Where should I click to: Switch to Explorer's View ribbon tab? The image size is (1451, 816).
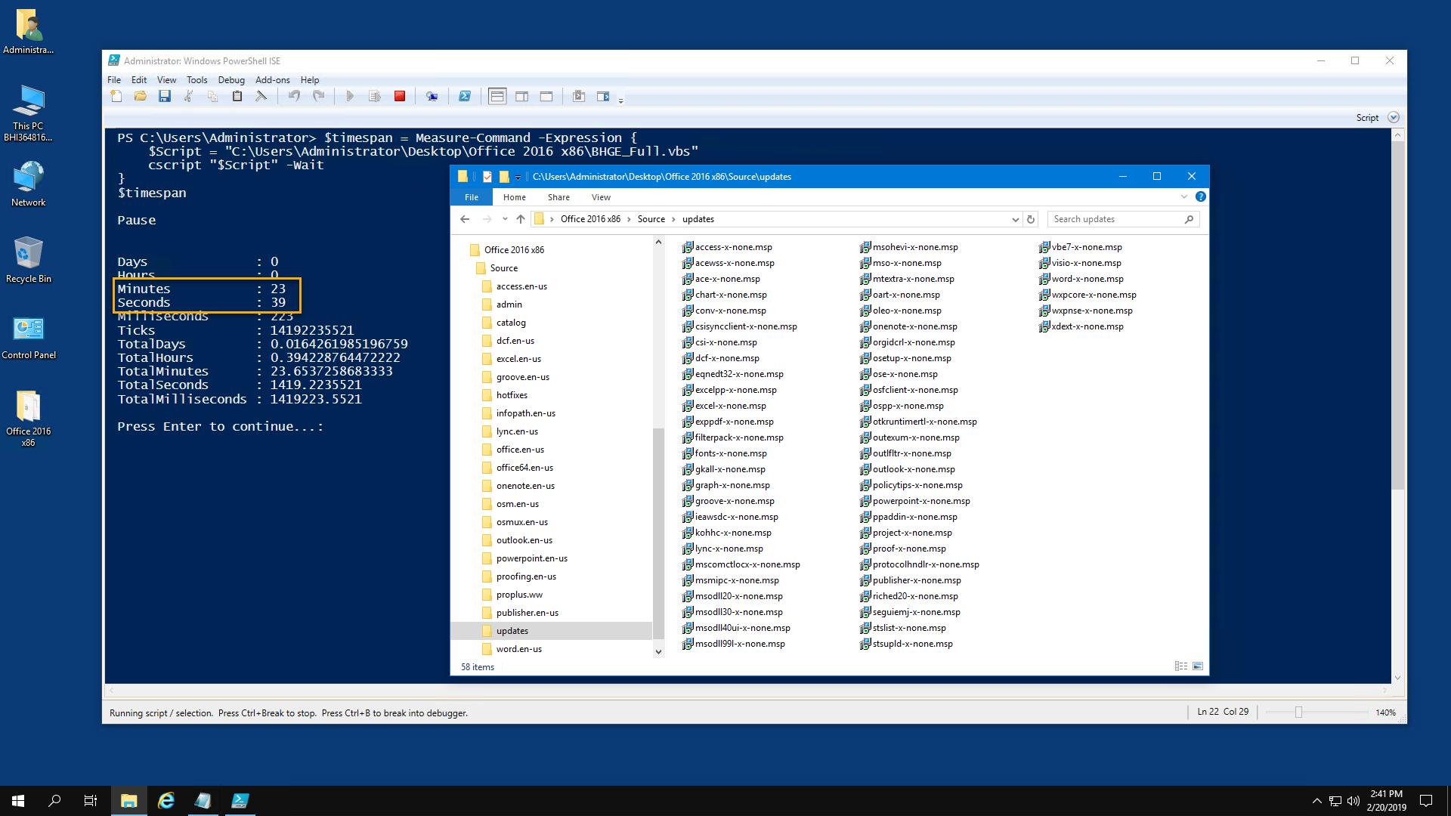(x=601, y=197)
